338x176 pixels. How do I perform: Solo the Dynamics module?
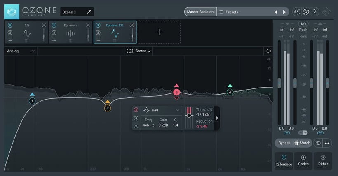pyautogui.click(x=54, y=32)
